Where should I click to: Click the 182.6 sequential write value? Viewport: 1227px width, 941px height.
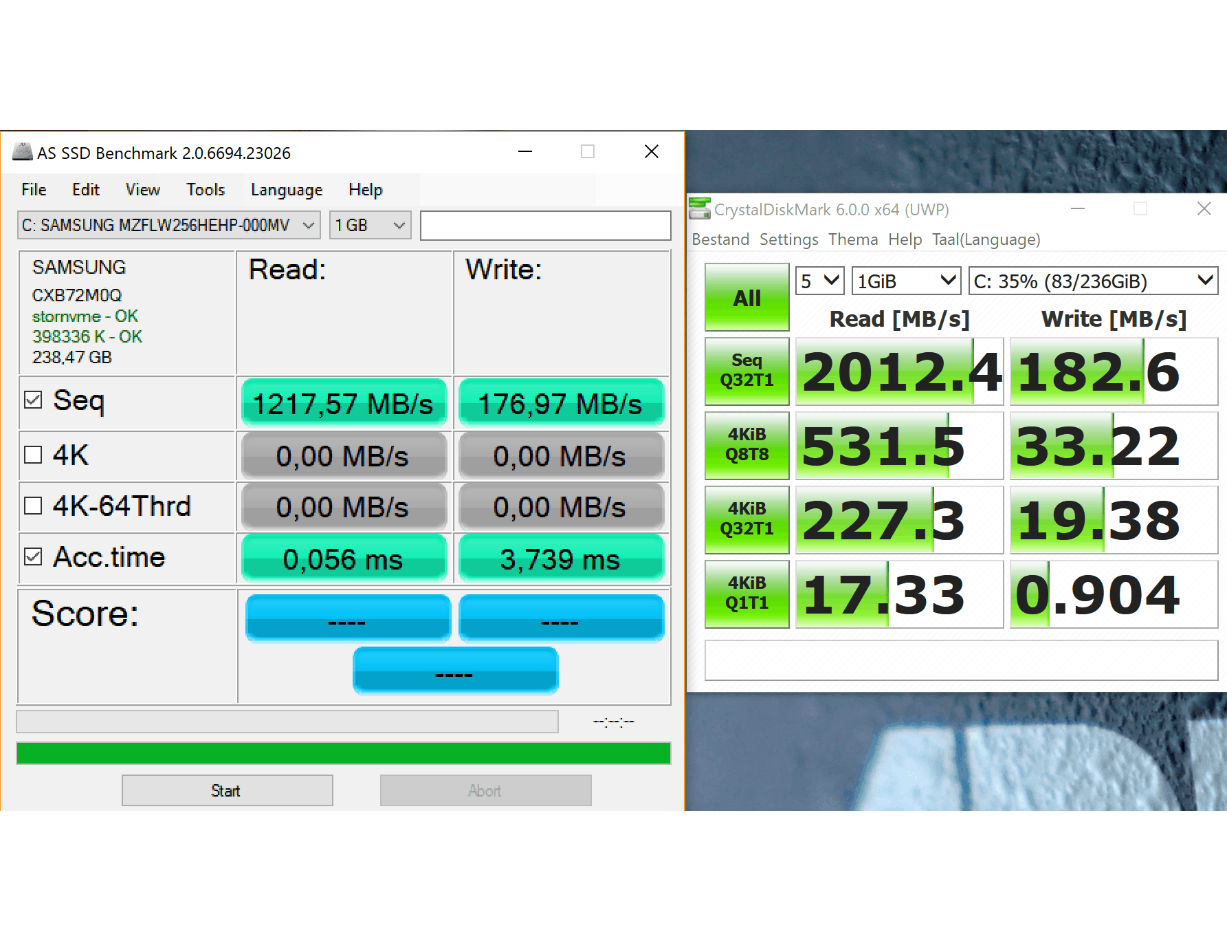point(1114,371)
